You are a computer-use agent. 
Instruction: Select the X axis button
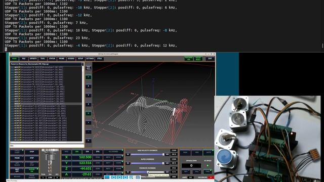[x=66, y=157]
